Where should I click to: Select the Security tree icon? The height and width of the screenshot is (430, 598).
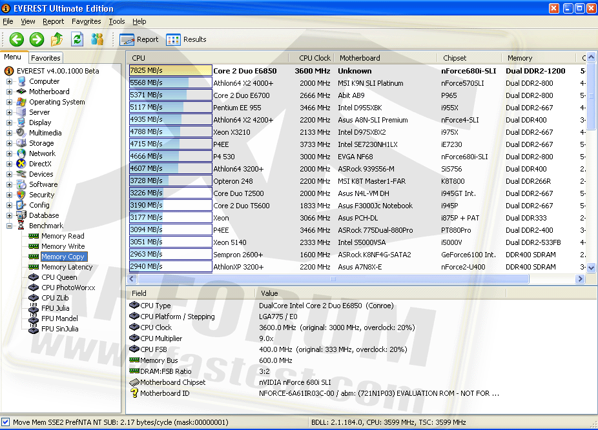pos(21,195)
